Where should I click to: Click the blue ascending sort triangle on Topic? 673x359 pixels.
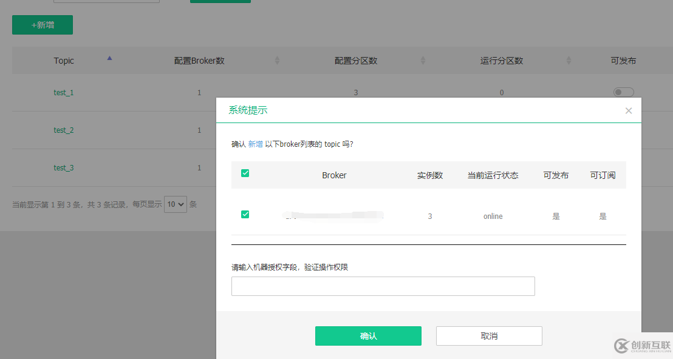[109, 58]
